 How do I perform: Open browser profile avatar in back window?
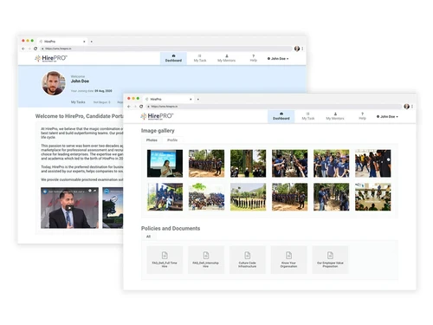pos(297,49)
